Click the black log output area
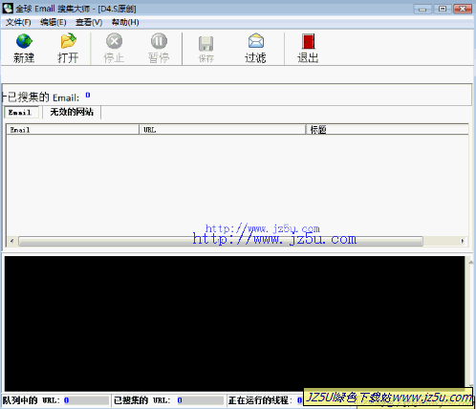This screenshot has height=409, width=476. tap(234, 323)
